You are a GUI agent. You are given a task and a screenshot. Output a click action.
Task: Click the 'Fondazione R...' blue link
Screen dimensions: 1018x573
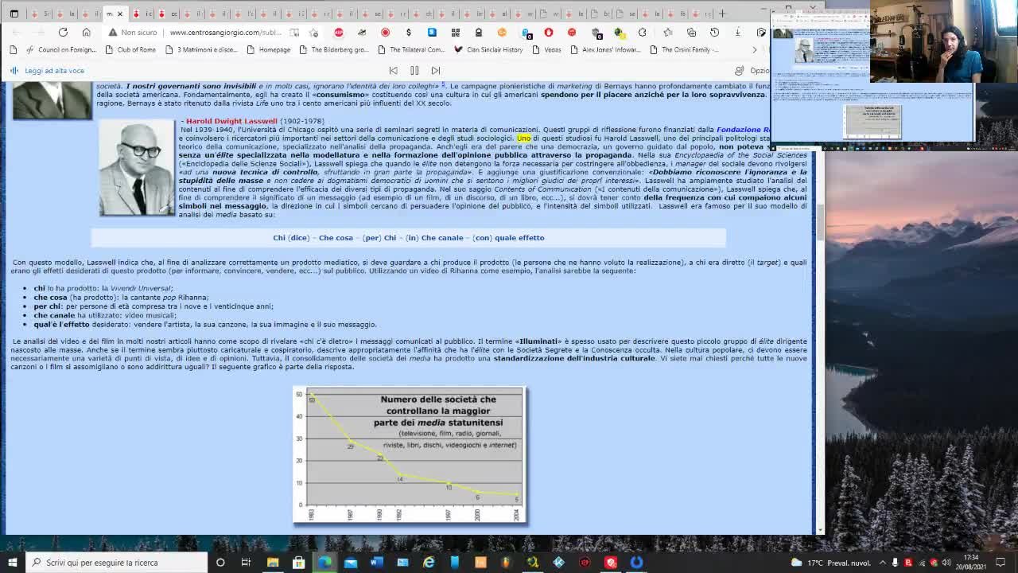click(x=743, y=129)
